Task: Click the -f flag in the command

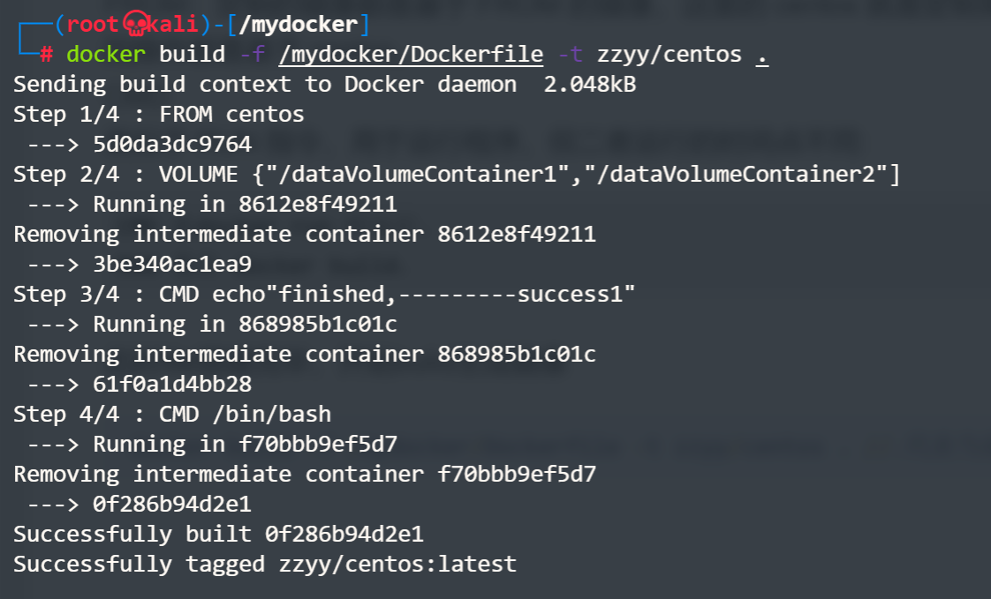Action: click(x=251, y=55)
